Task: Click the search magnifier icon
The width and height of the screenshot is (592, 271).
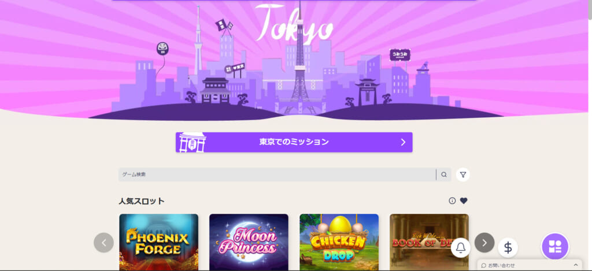Action: [444, 175]
